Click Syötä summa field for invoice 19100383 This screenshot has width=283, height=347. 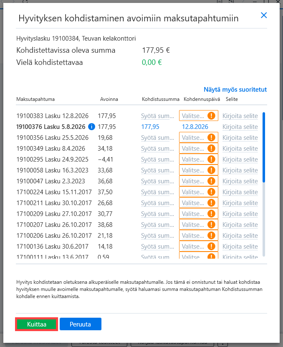tap(157, 116)
